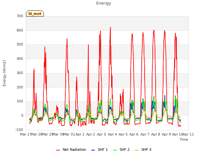Click the Apr 11 x-axis tick label
This screenshot has width=208, height=156.
[188, 134]
